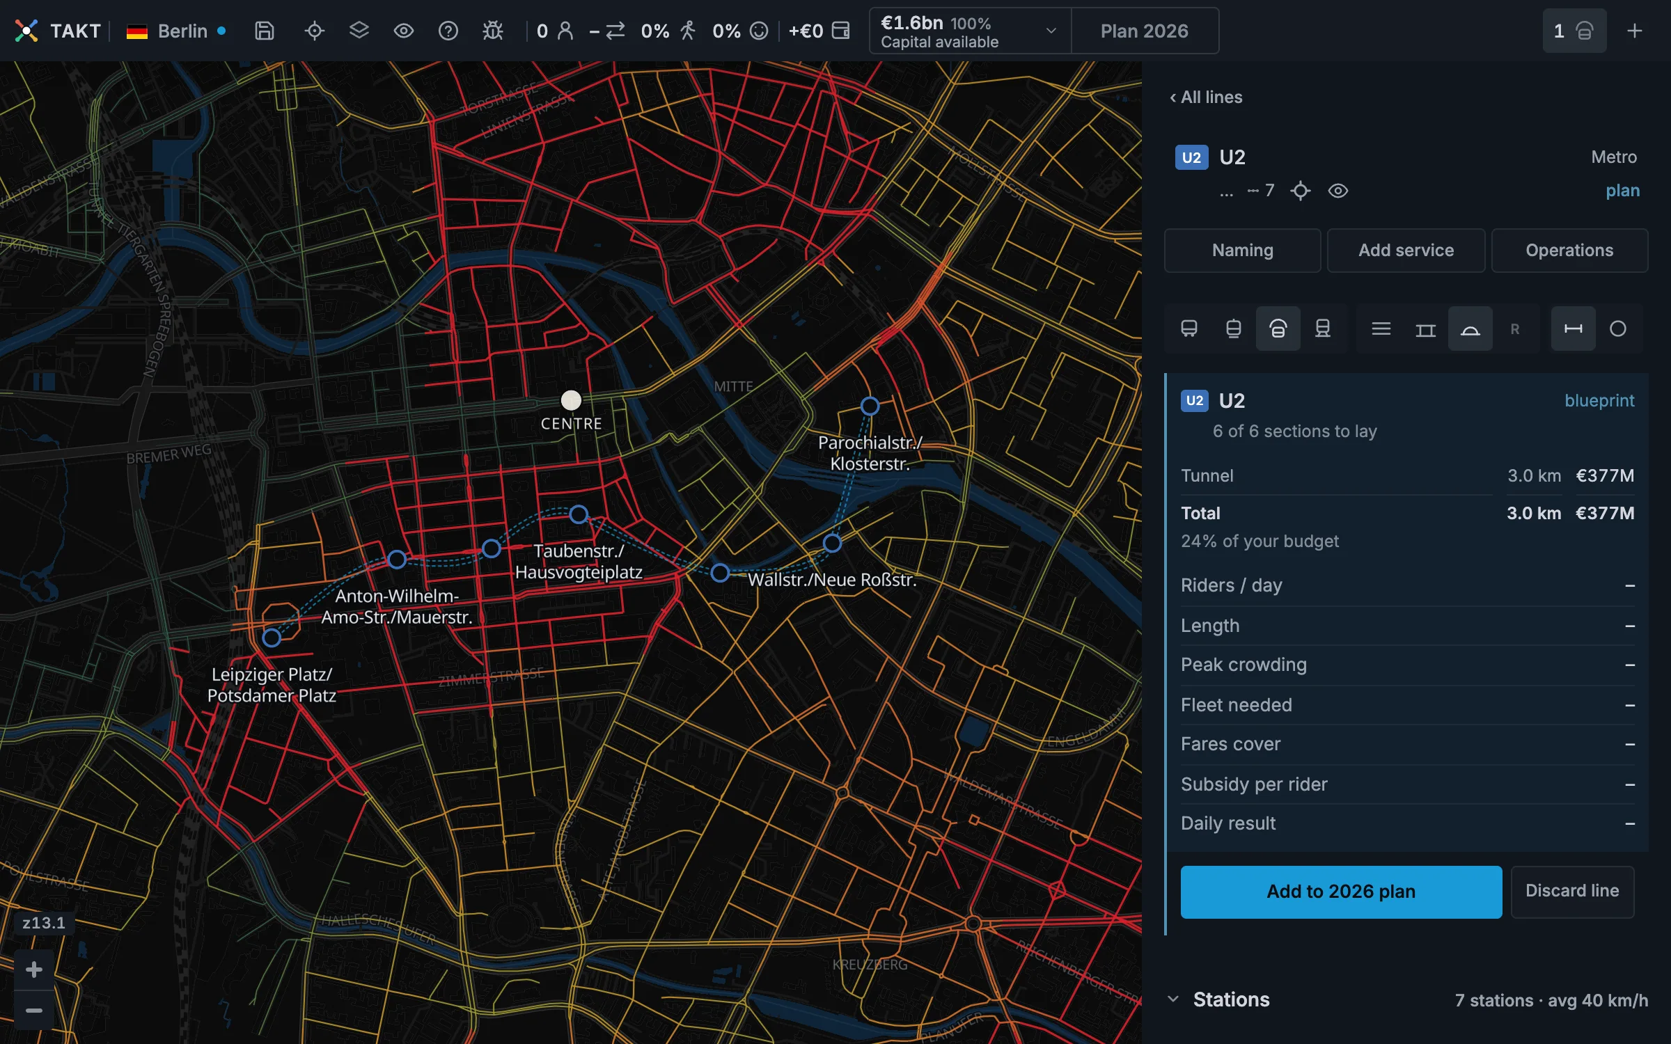1671x1044 pixels.
Task: Click the 24% of your budget text
Action: [x=1260, y=541]
